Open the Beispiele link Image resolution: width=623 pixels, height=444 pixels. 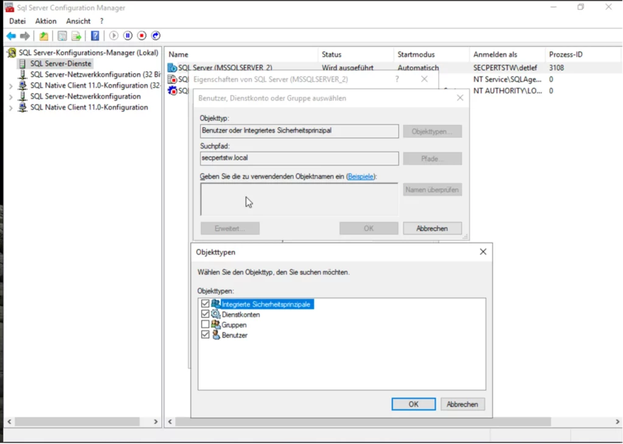(x=361, y=177)
